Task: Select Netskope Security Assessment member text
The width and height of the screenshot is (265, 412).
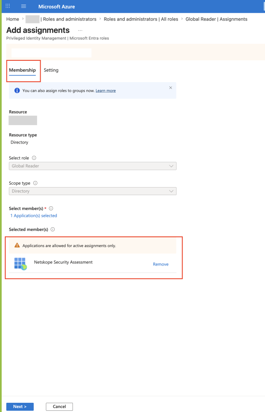Action: click(x=63, y=262)
